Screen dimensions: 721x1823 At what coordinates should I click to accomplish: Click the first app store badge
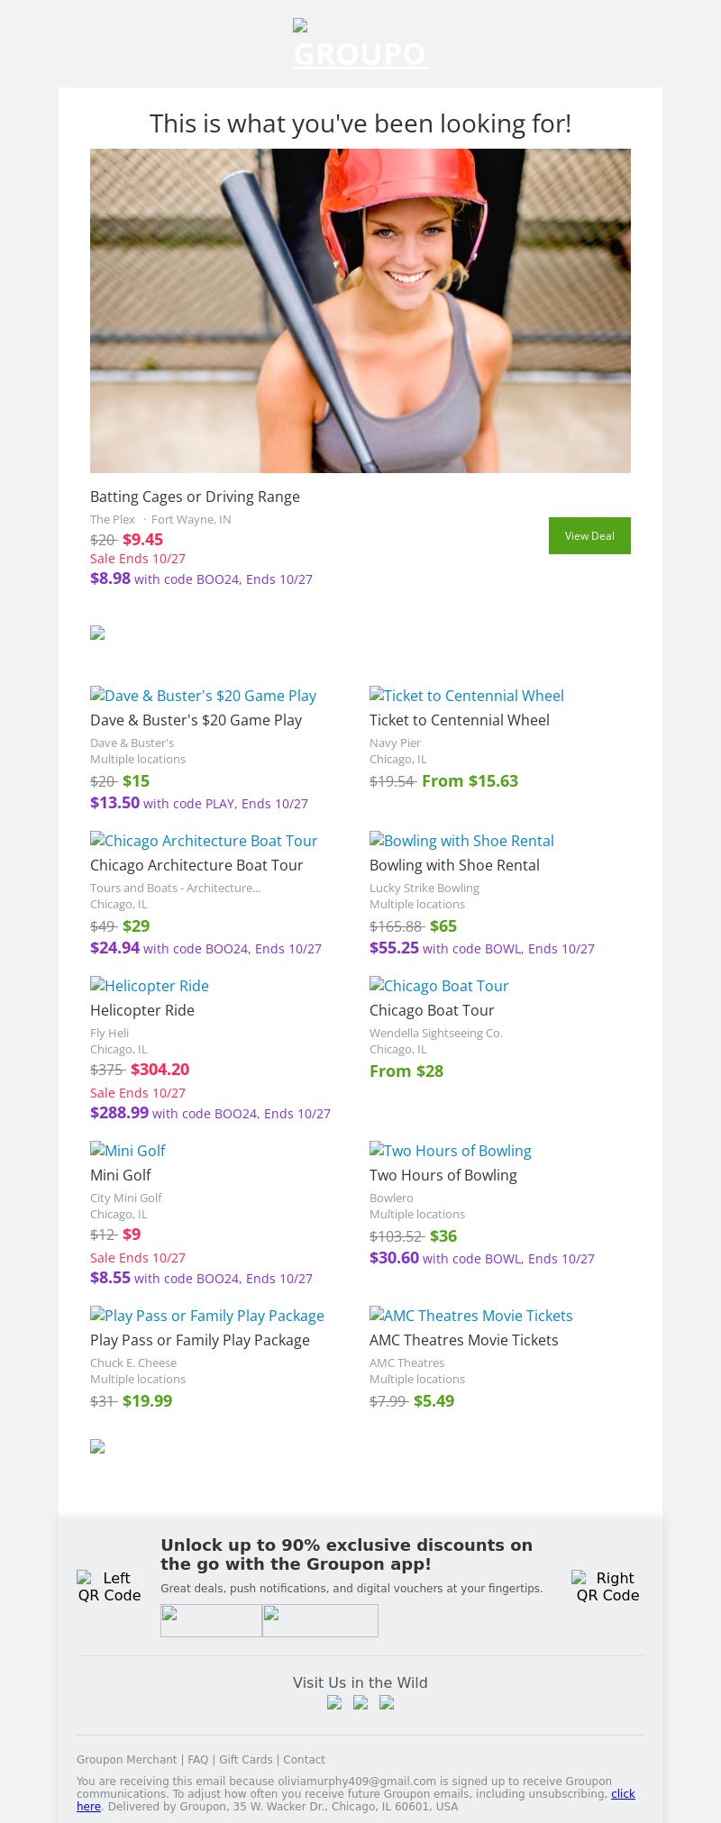point(211,1620)
